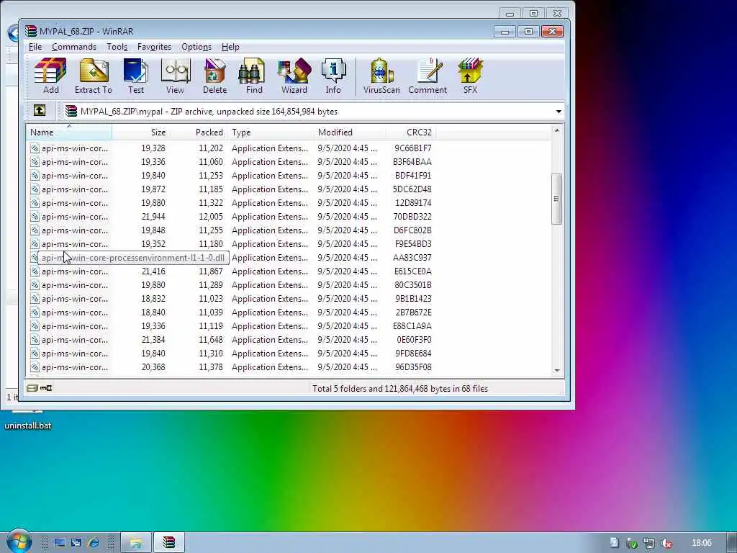This screenshot has height=553, width=737.
Task: Show archive Info
Action: (x=333, y=76)
